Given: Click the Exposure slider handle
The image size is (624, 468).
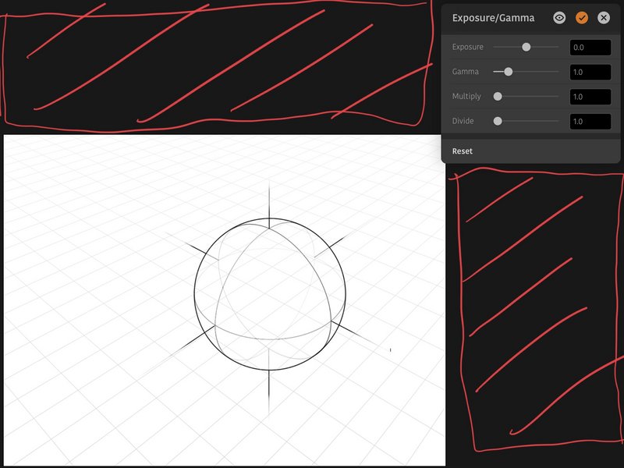Looking at the screenshot, I should tap(526, 47).
